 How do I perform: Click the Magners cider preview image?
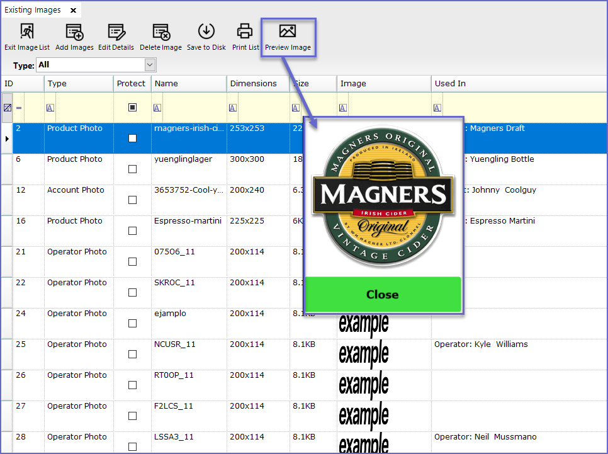click(x=383, y=197)
